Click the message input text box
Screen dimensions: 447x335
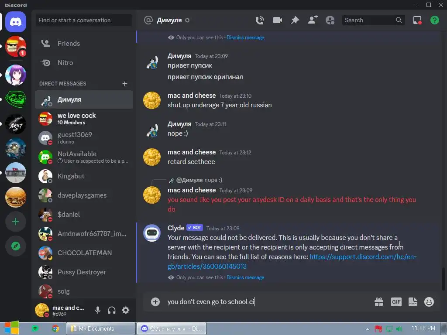tap(268, 302)
